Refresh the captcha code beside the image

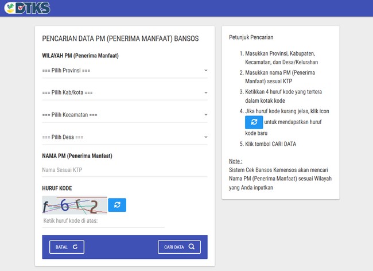point(117,205)
